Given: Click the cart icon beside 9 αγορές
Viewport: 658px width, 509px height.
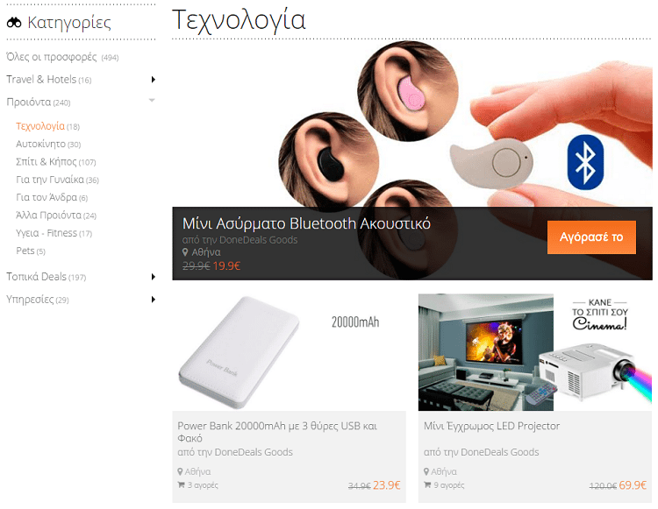Looking at the screenshot, I should [427, 484].
